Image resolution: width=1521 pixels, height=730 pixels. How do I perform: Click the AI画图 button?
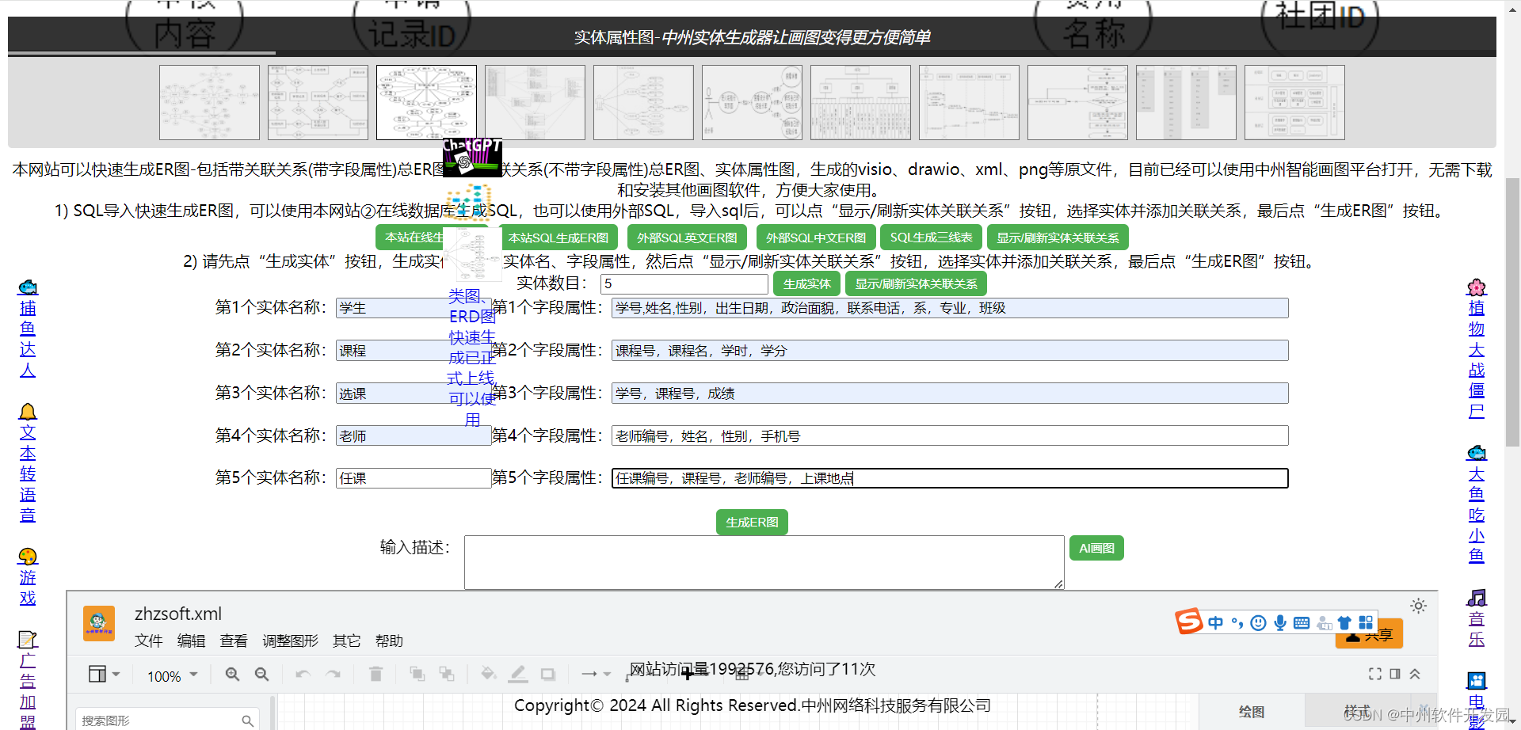pos(1096,548)
